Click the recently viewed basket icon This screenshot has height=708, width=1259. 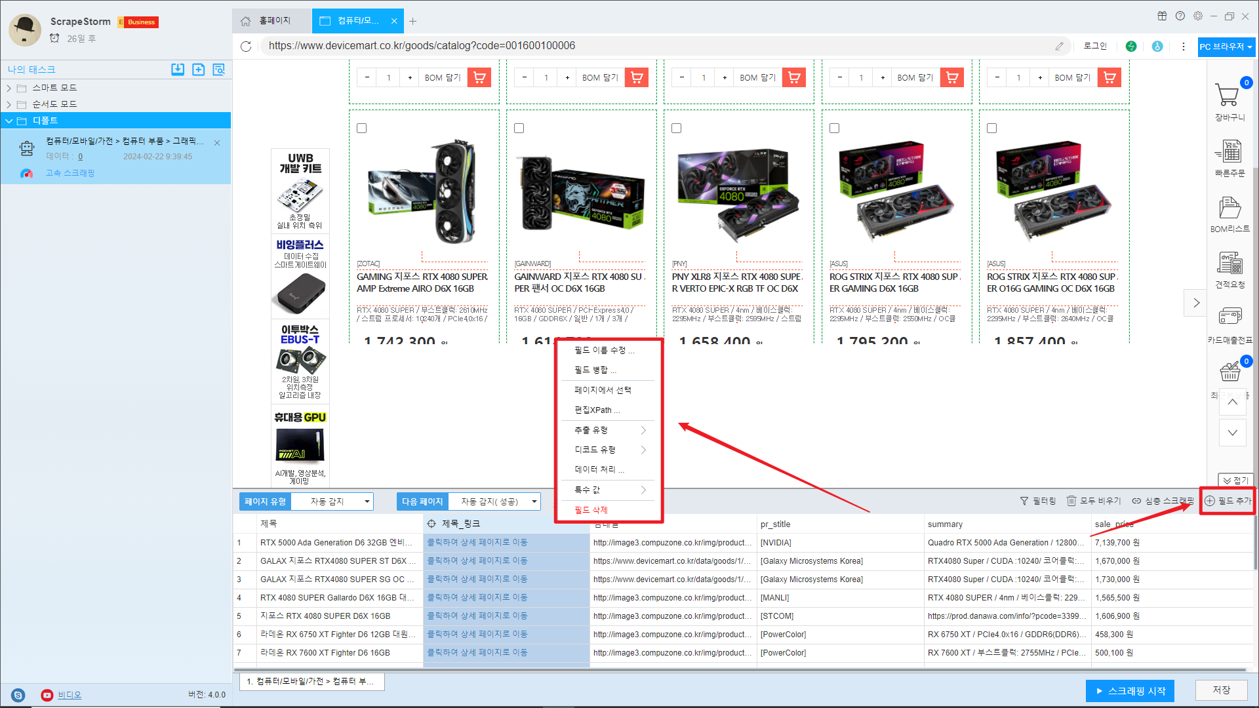pos(1230,372)
